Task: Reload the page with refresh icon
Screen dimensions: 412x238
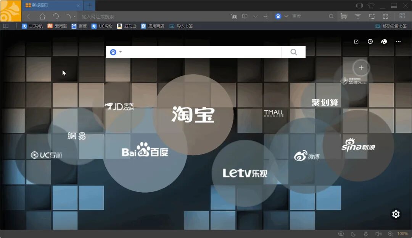Action: [56, 16]
